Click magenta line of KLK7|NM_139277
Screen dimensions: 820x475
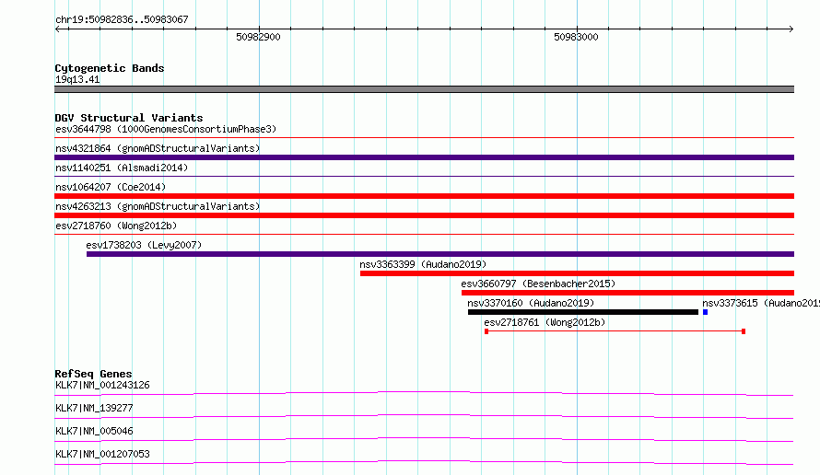(x=424, y=416)
